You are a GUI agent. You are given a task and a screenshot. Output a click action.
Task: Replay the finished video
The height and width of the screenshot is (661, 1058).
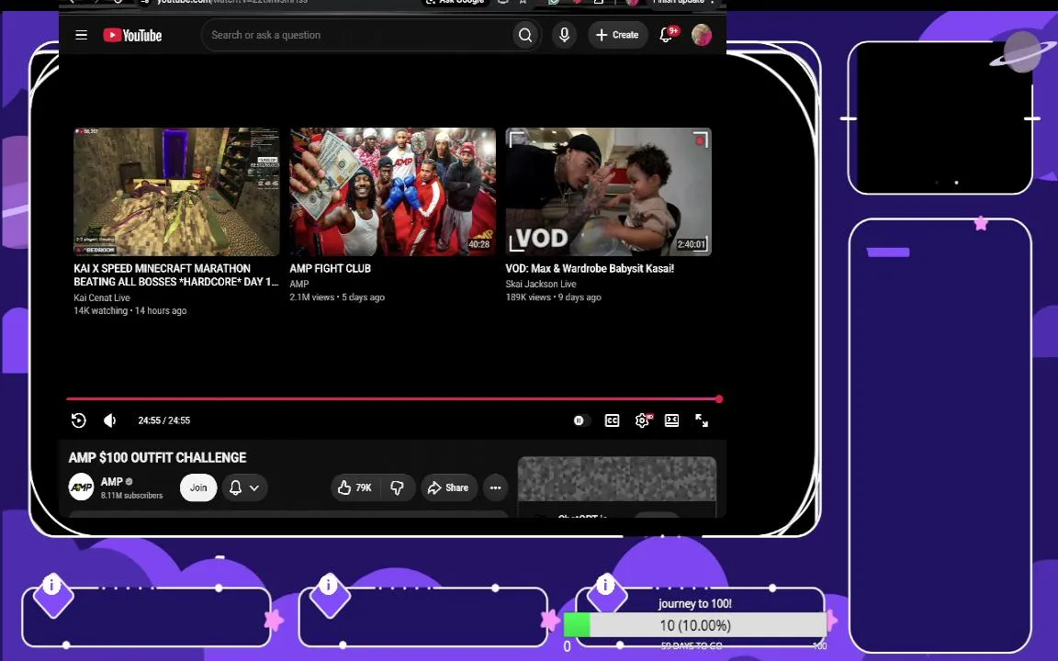[x=78, y=420]
